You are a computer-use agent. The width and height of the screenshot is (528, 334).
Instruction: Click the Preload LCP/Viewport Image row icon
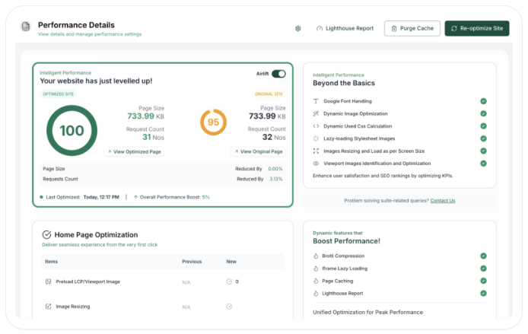tap(48, 282)
